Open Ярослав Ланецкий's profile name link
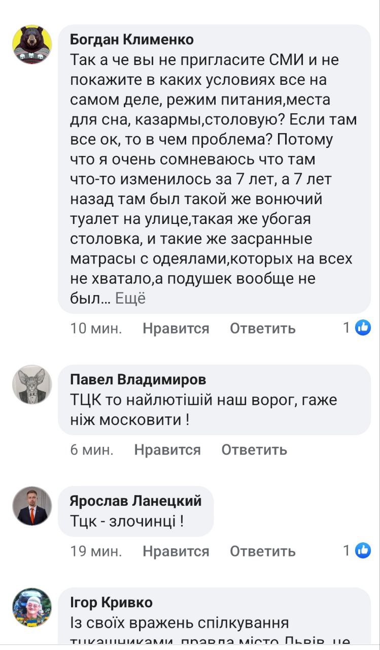The height and width of the screenshot is (650, 380). 135,501
